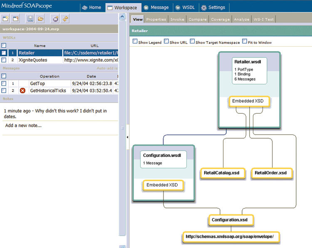Sort messages by the Operation column header

[x=50, y=76]
